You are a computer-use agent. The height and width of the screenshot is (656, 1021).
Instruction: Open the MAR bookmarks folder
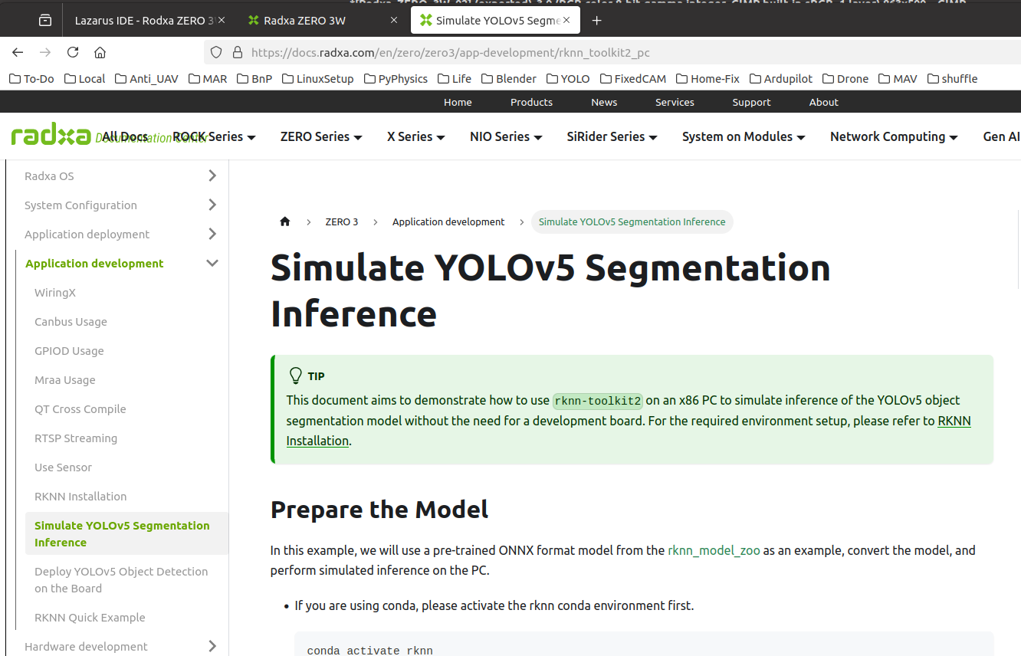[208, 78]
